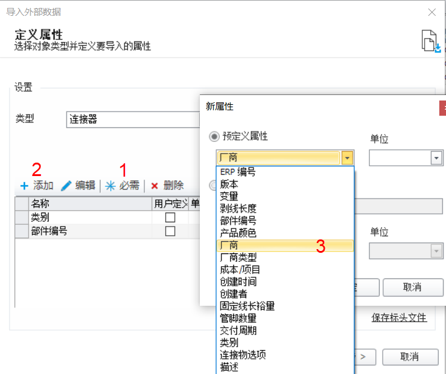Click the 用户定义 column header
This screenshot has width=446, height=374.
[170, 203]
